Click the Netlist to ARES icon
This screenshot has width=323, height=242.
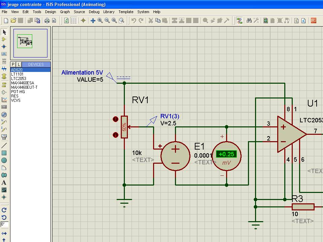tap(314, 21)
